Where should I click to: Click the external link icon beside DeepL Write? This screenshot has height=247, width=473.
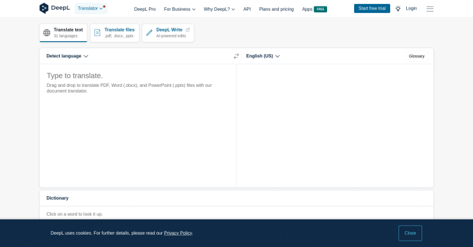tap(188, 30)
